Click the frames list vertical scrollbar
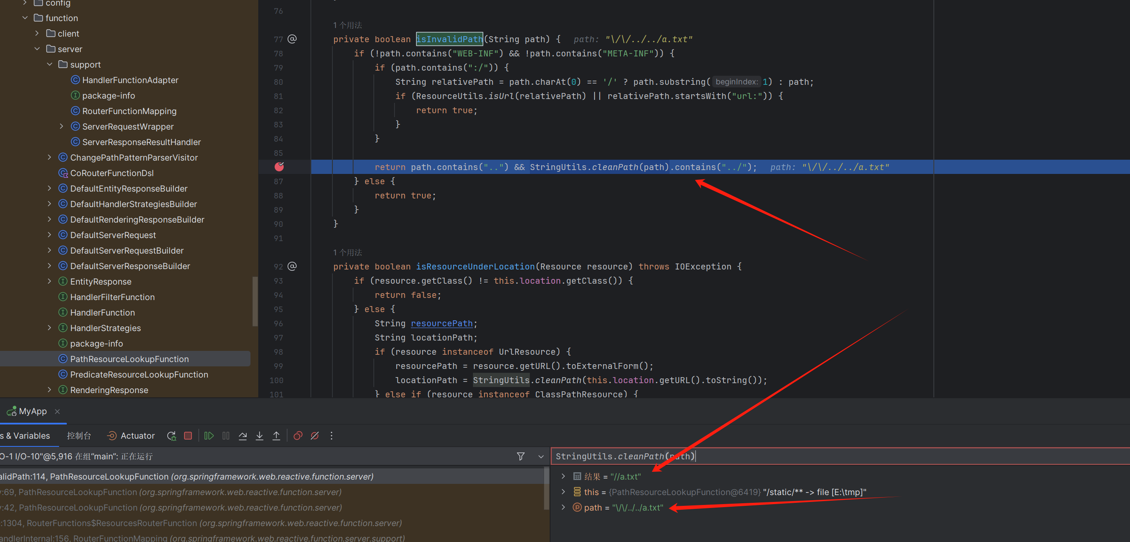 (x=546, y=488)
